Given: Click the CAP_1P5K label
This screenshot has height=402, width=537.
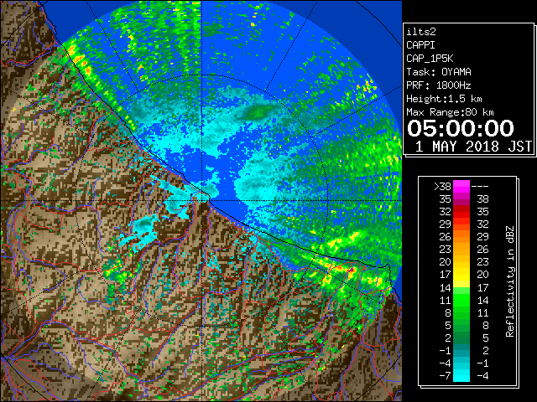Looking at the screenshot, I should [430, 59].
